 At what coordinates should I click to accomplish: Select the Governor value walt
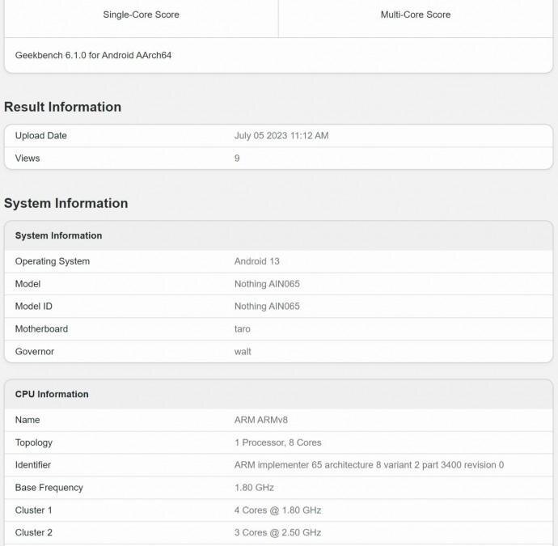point(243,352)
